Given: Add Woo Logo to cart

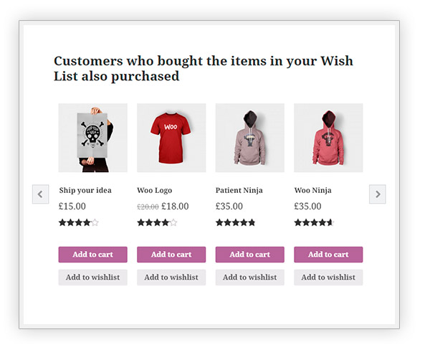Looking at the screenshot, I should click(171, 255).
